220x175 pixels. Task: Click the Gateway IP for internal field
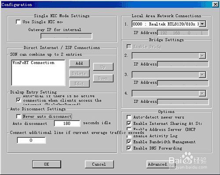[x=66, y=36]
